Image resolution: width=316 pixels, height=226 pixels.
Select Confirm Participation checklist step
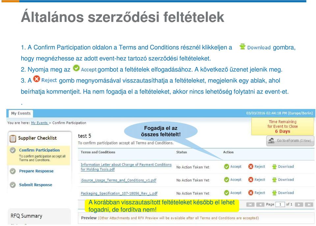pyautogui.click(x=39, y=150)
